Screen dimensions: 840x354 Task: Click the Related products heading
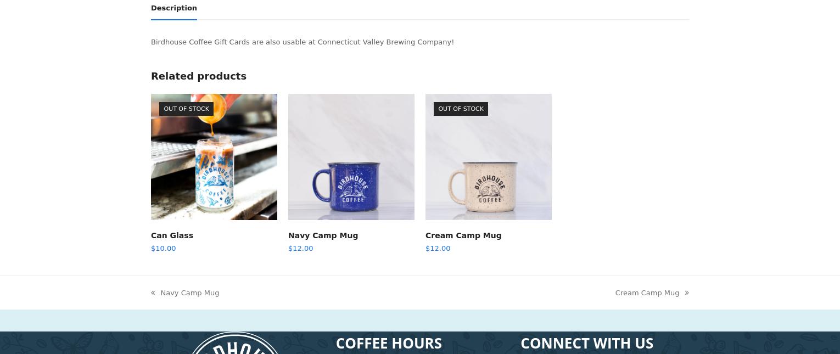pos(199,76)
